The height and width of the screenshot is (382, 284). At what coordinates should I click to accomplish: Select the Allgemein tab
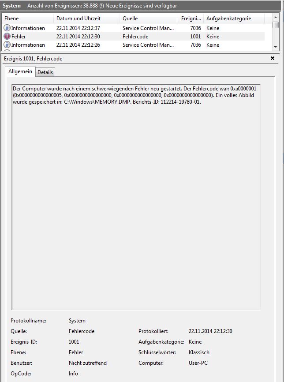tap(20, 71)
